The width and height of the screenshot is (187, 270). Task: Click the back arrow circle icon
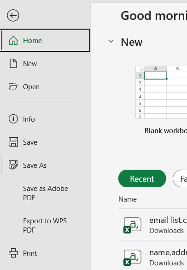[13, 16]
